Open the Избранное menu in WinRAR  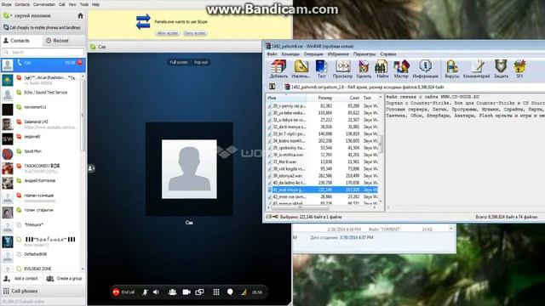coord(338,54)
